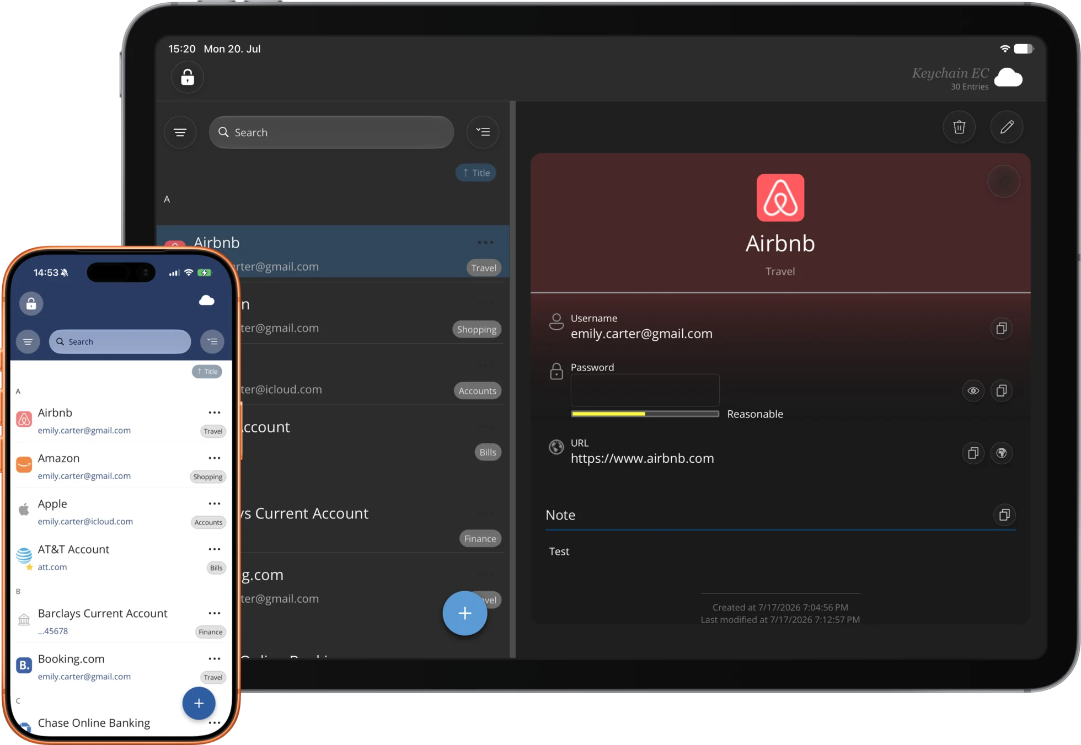Tap the Airbnb app icon on iPhone

pos(24,419)
